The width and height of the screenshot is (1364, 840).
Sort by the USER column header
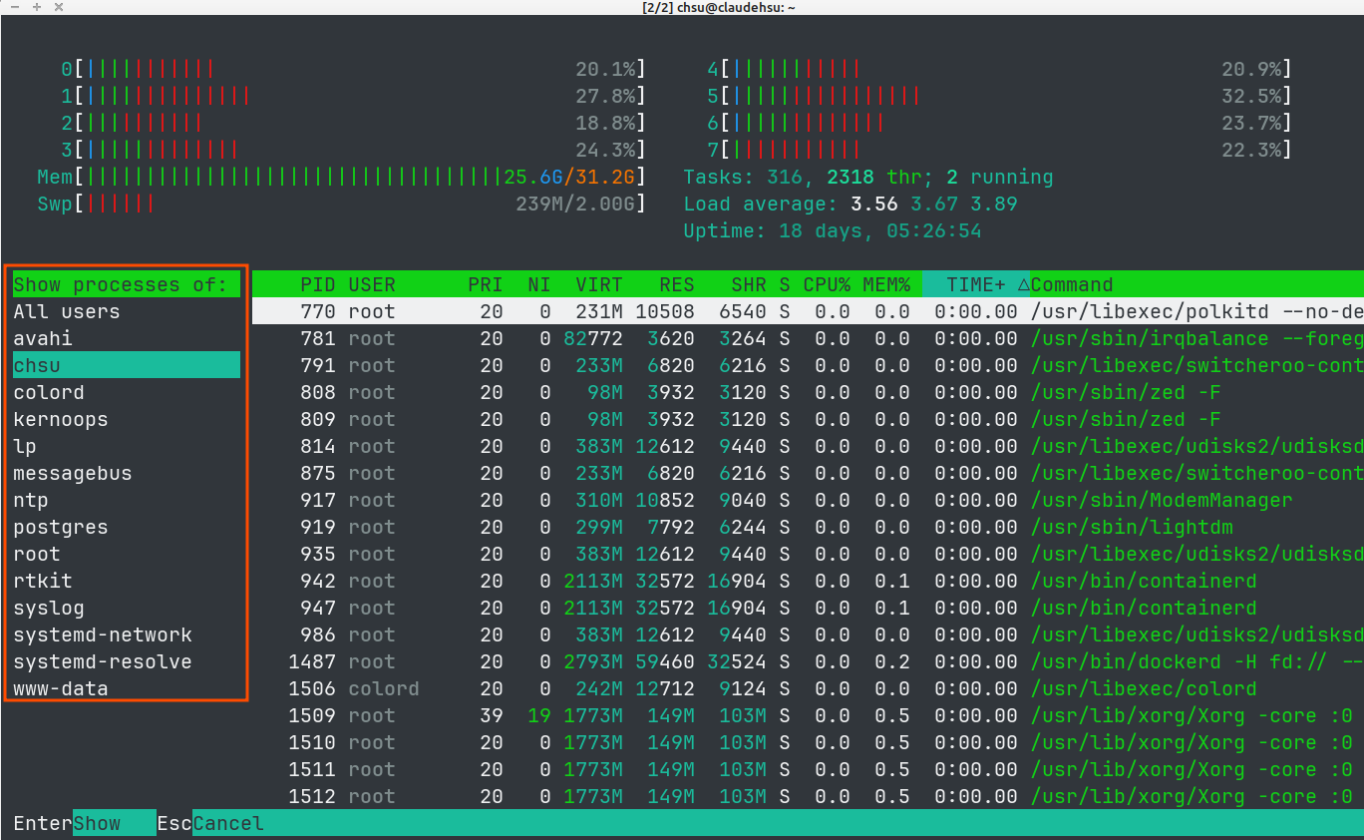tap(372, 284)
